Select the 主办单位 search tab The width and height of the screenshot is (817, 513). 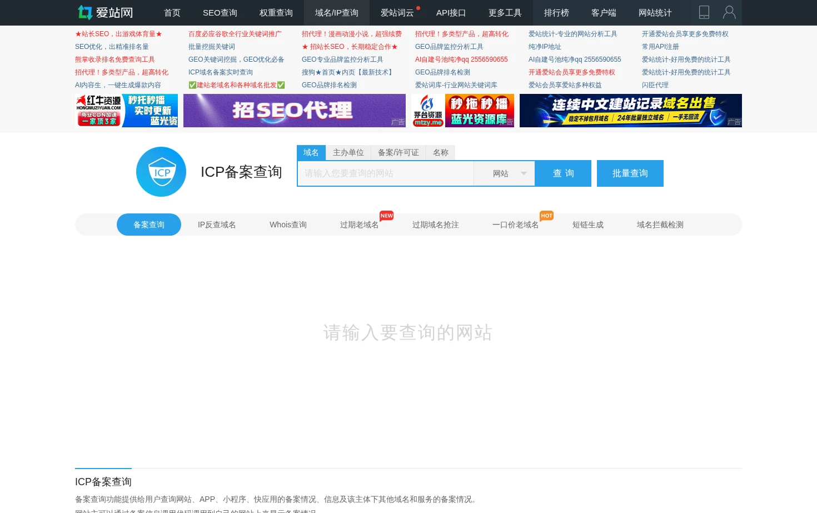click(x=348, y=153)
